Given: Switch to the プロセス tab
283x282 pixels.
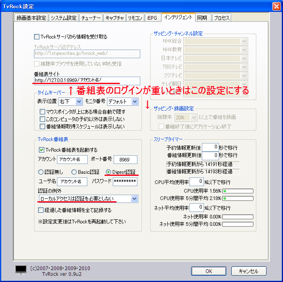Looking at the screenshot, I should pyautogui.click(x=221, y=18).
